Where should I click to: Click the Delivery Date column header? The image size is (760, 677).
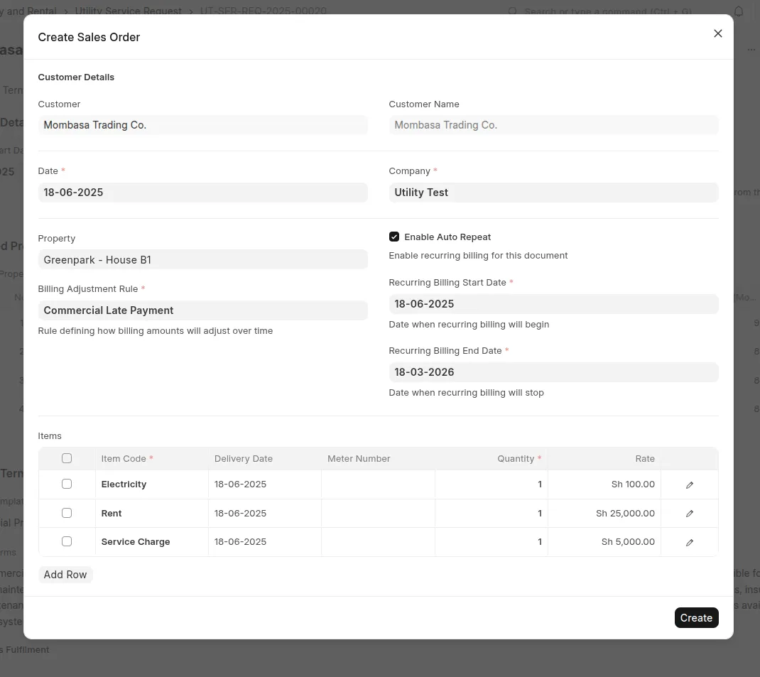pos(265,458)
